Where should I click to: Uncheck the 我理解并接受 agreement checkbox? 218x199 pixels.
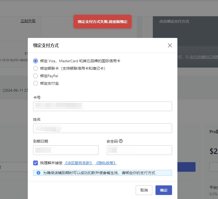pos(36,163)
